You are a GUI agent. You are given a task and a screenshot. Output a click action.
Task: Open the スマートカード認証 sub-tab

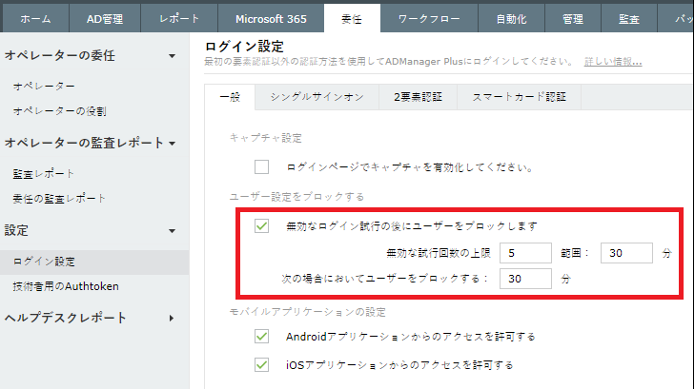(519, 97)
